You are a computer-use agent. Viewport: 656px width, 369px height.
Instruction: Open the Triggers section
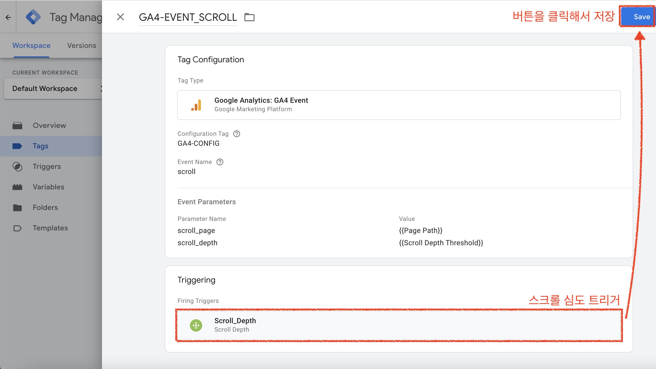tap(47, 166)
